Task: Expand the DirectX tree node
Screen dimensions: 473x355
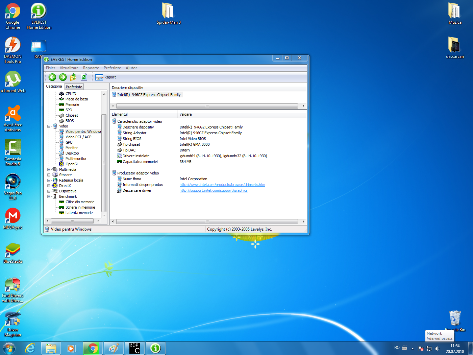Action: coord(49,186)
